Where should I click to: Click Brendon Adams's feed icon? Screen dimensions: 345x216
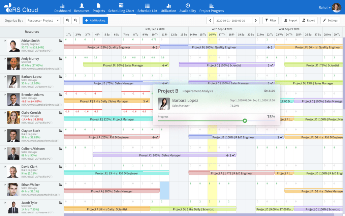pos(60,95)
